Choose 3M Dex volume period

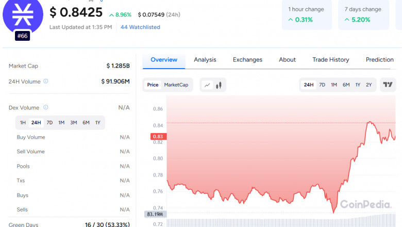pos(74,123)
